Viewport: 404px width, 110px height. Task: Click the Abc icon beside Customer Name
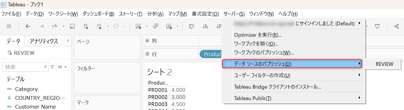pyautogui.click(x=9, y=107)
